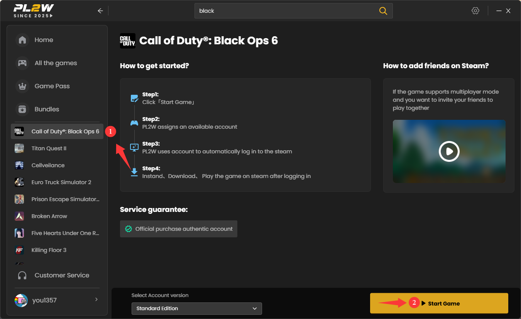
Task: Click the Titan Quest II thumbnail icon
Action: [x=19, y=148]
